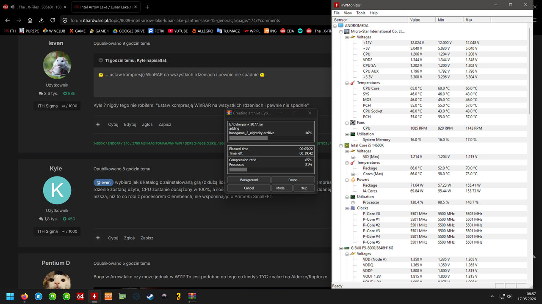The width and height of the screenshot is (542, 304).
Task: Click Background in the WinRAR dialog
Action: pyautogui.click(x=249, y=180)
